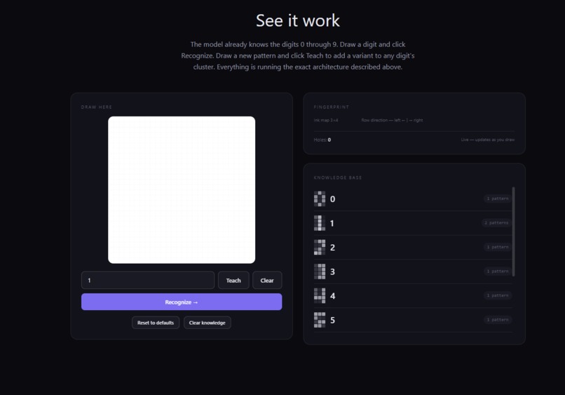Screen dimensions: 565x395
Task: Click the '1 pattern' badge for digit 3
Action: 498,272
